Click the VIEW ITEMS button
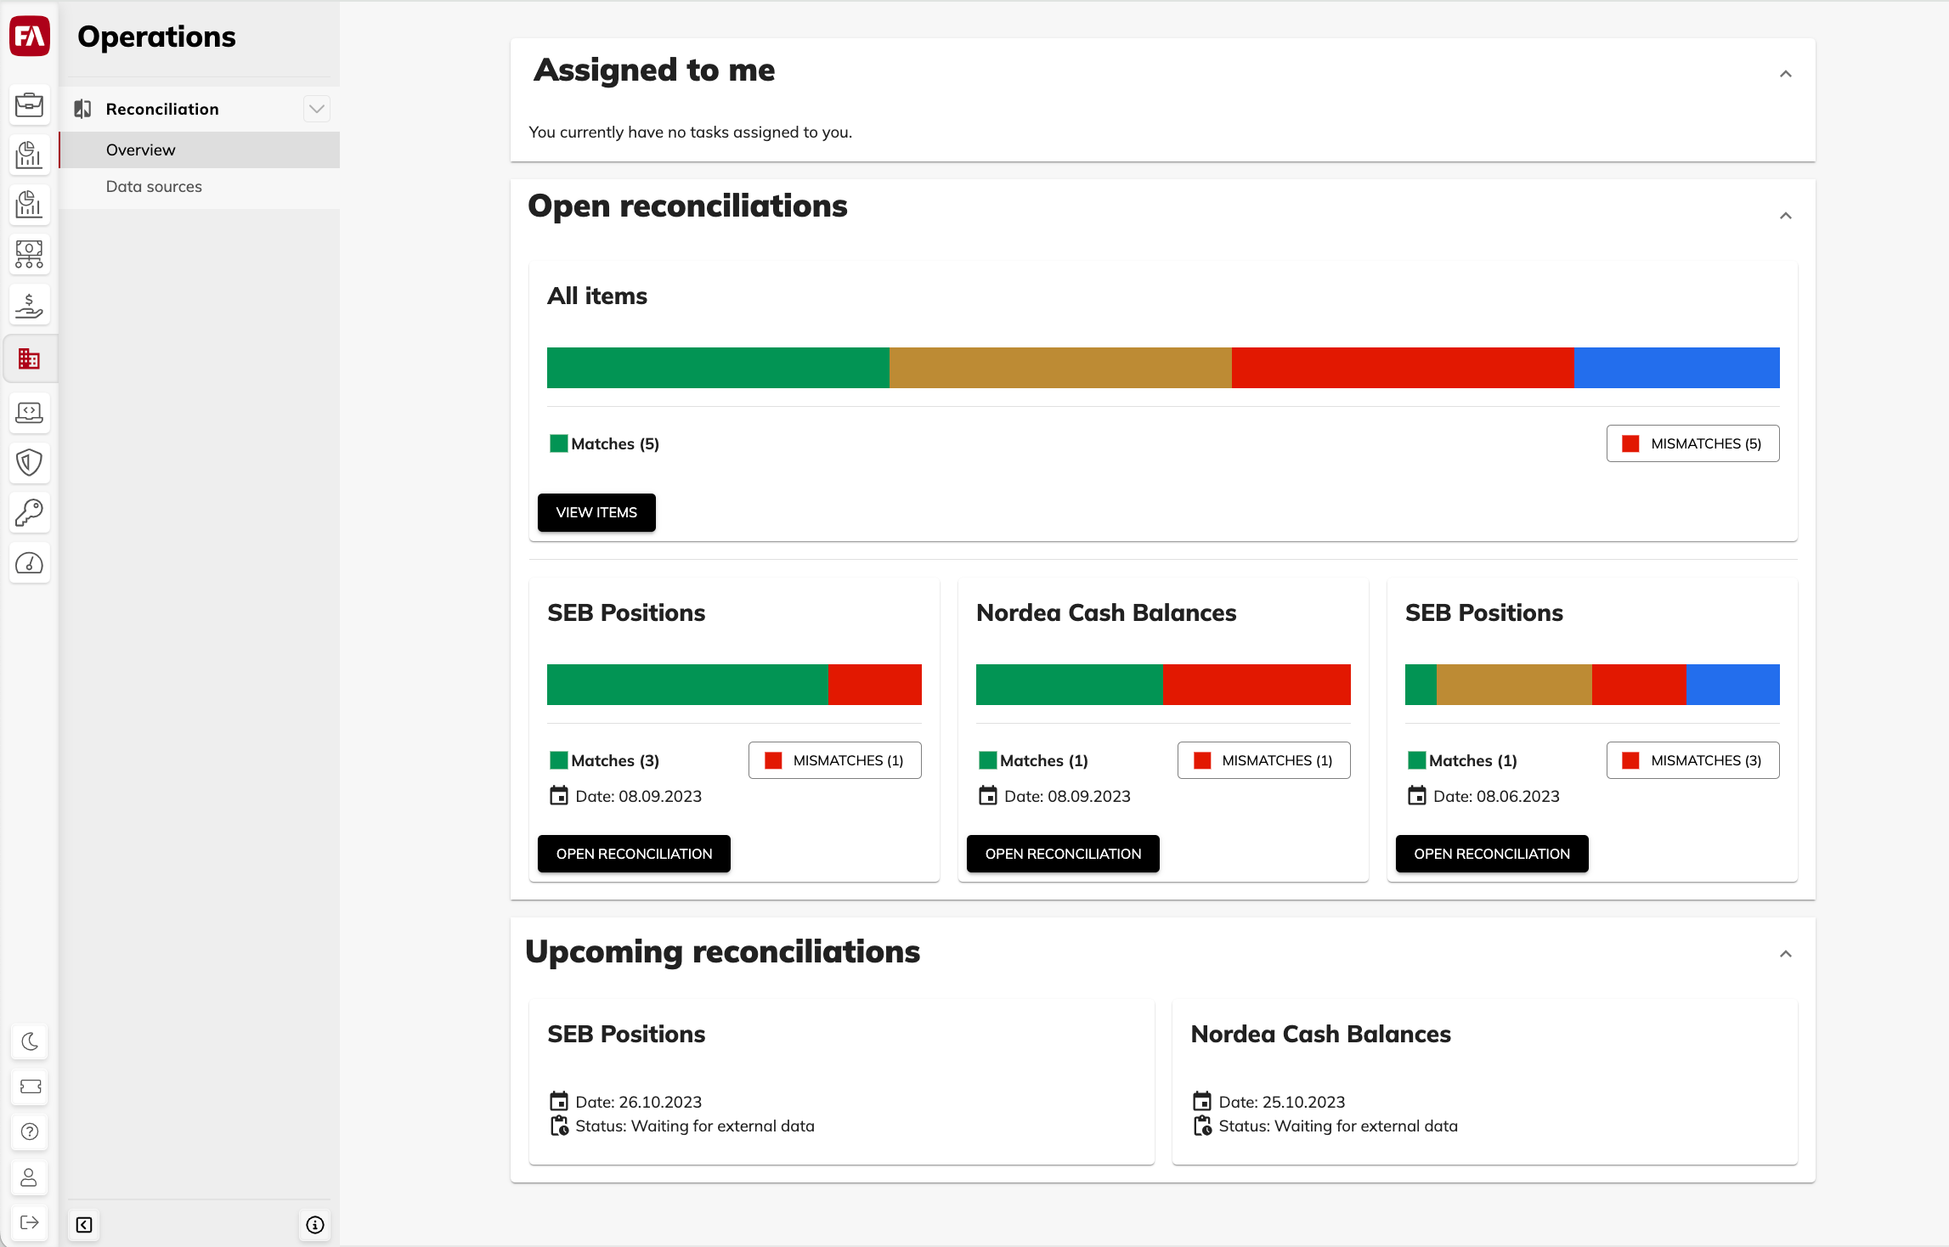This screenshot has width=1949, height=1247. (x=596, y=512)
